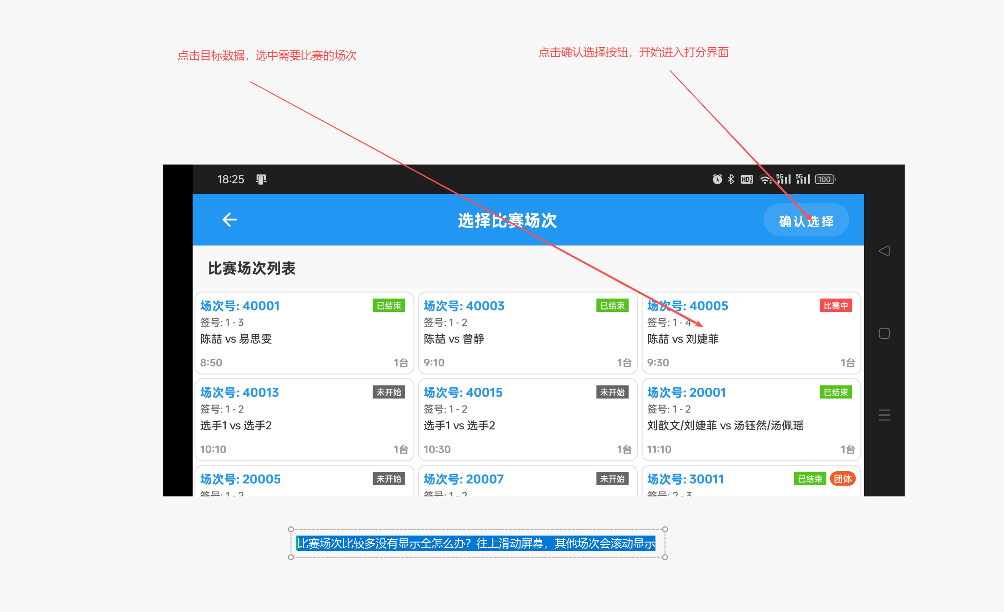Choose match card 场次号 40015
The image size is (1004, 612).
tap(527, 419)
